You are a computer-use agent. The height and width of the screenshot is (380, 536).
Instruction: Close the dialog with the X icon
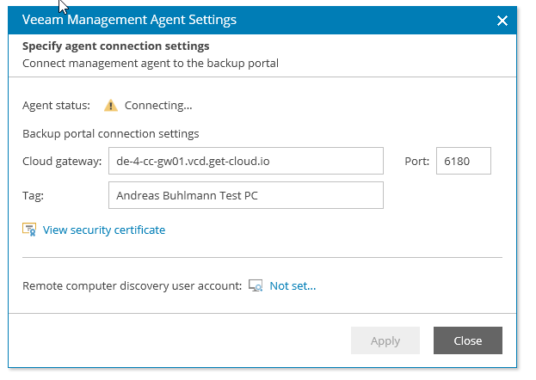[x=502, y=21]
